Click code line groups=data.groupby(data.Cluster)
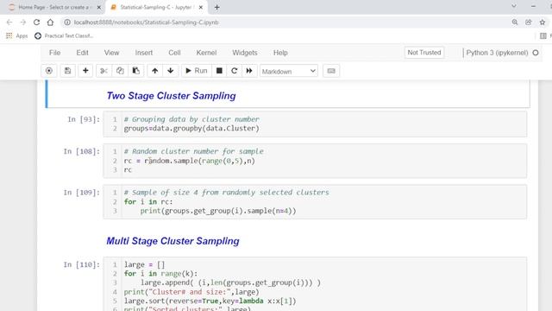The height and width of the screenshot is (311, 552). pyautogui.click(x=191, y=129)
